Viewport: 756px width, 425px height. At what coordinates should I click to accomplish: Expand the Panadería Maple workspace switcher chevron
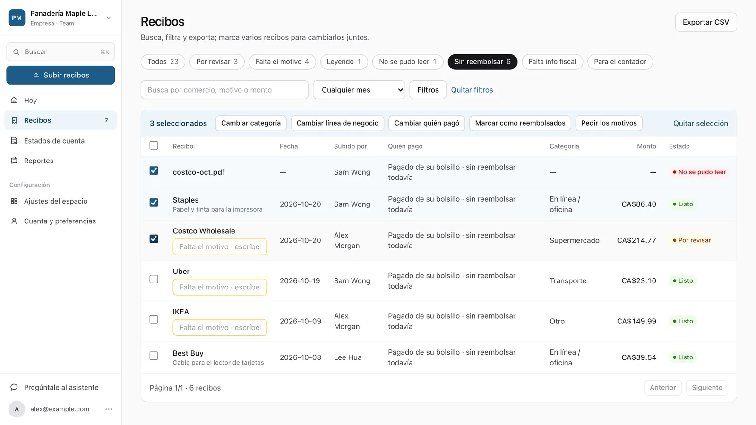[x=109, y=18]
